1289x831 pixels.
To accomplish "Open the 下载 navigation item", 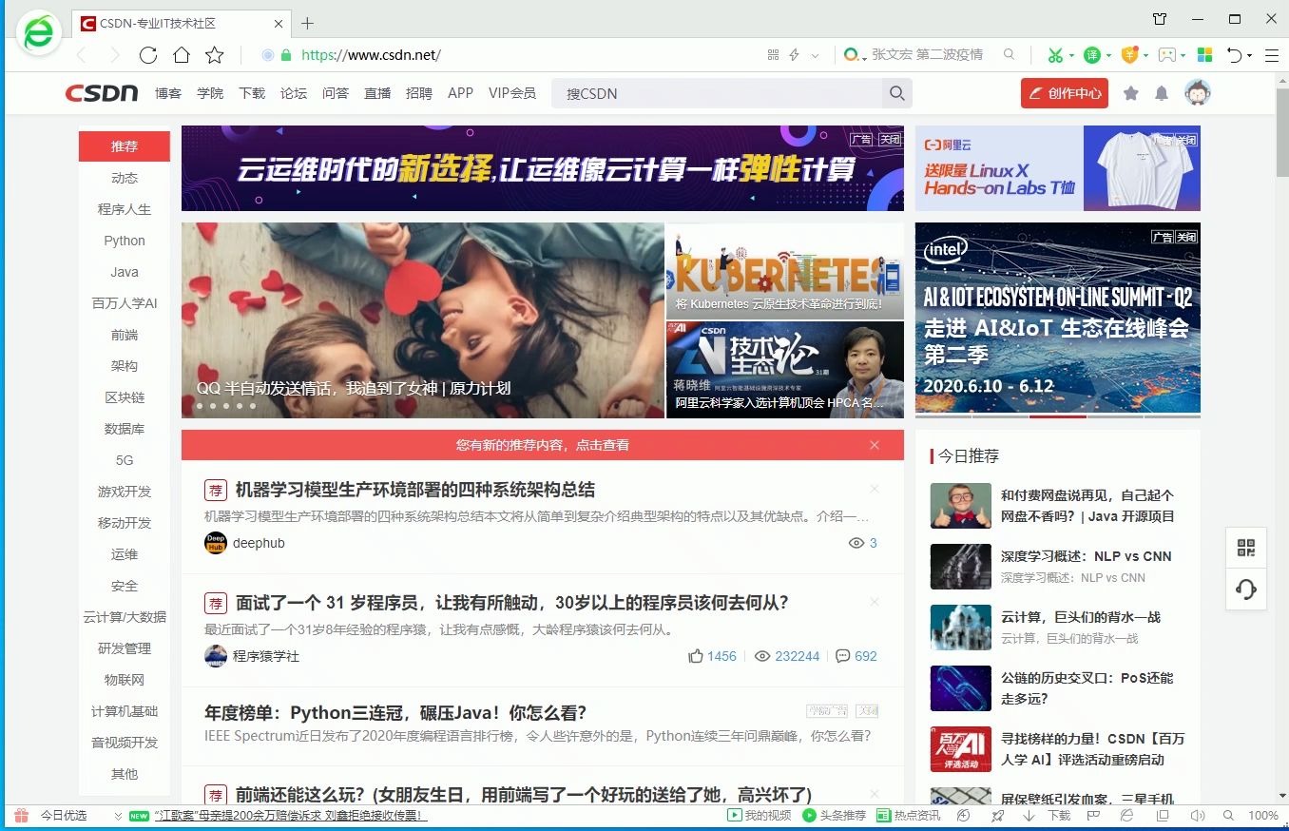I will 252,93.
